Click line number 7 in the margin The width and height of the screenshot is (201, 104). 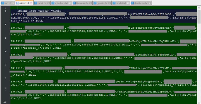tap(6, 65)
